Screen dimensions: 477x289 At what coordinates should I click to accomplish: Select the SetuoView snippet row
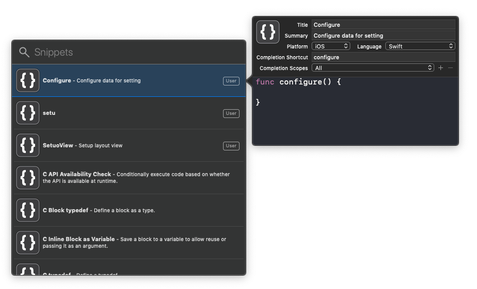point(129,145)
